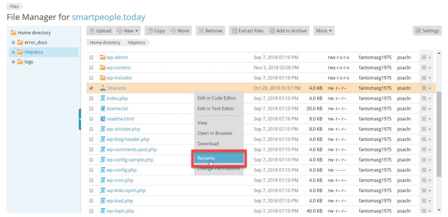
Task: Expand the More actions dropdown
Action: click(324, 31)
